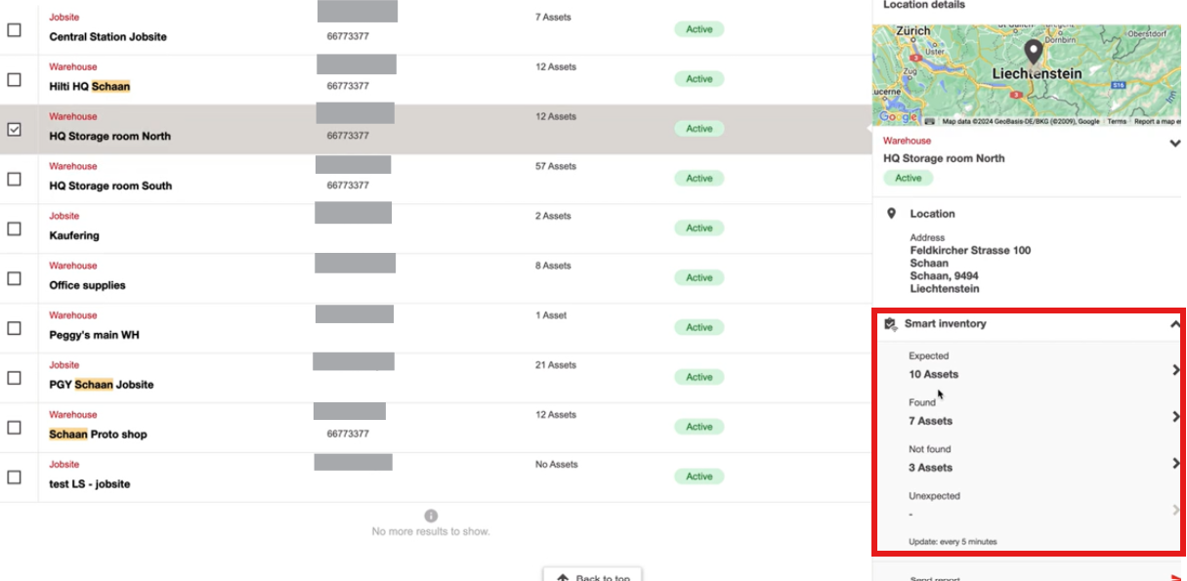Open Expected 10 Assets details arrow

(x=1175, y=370)
